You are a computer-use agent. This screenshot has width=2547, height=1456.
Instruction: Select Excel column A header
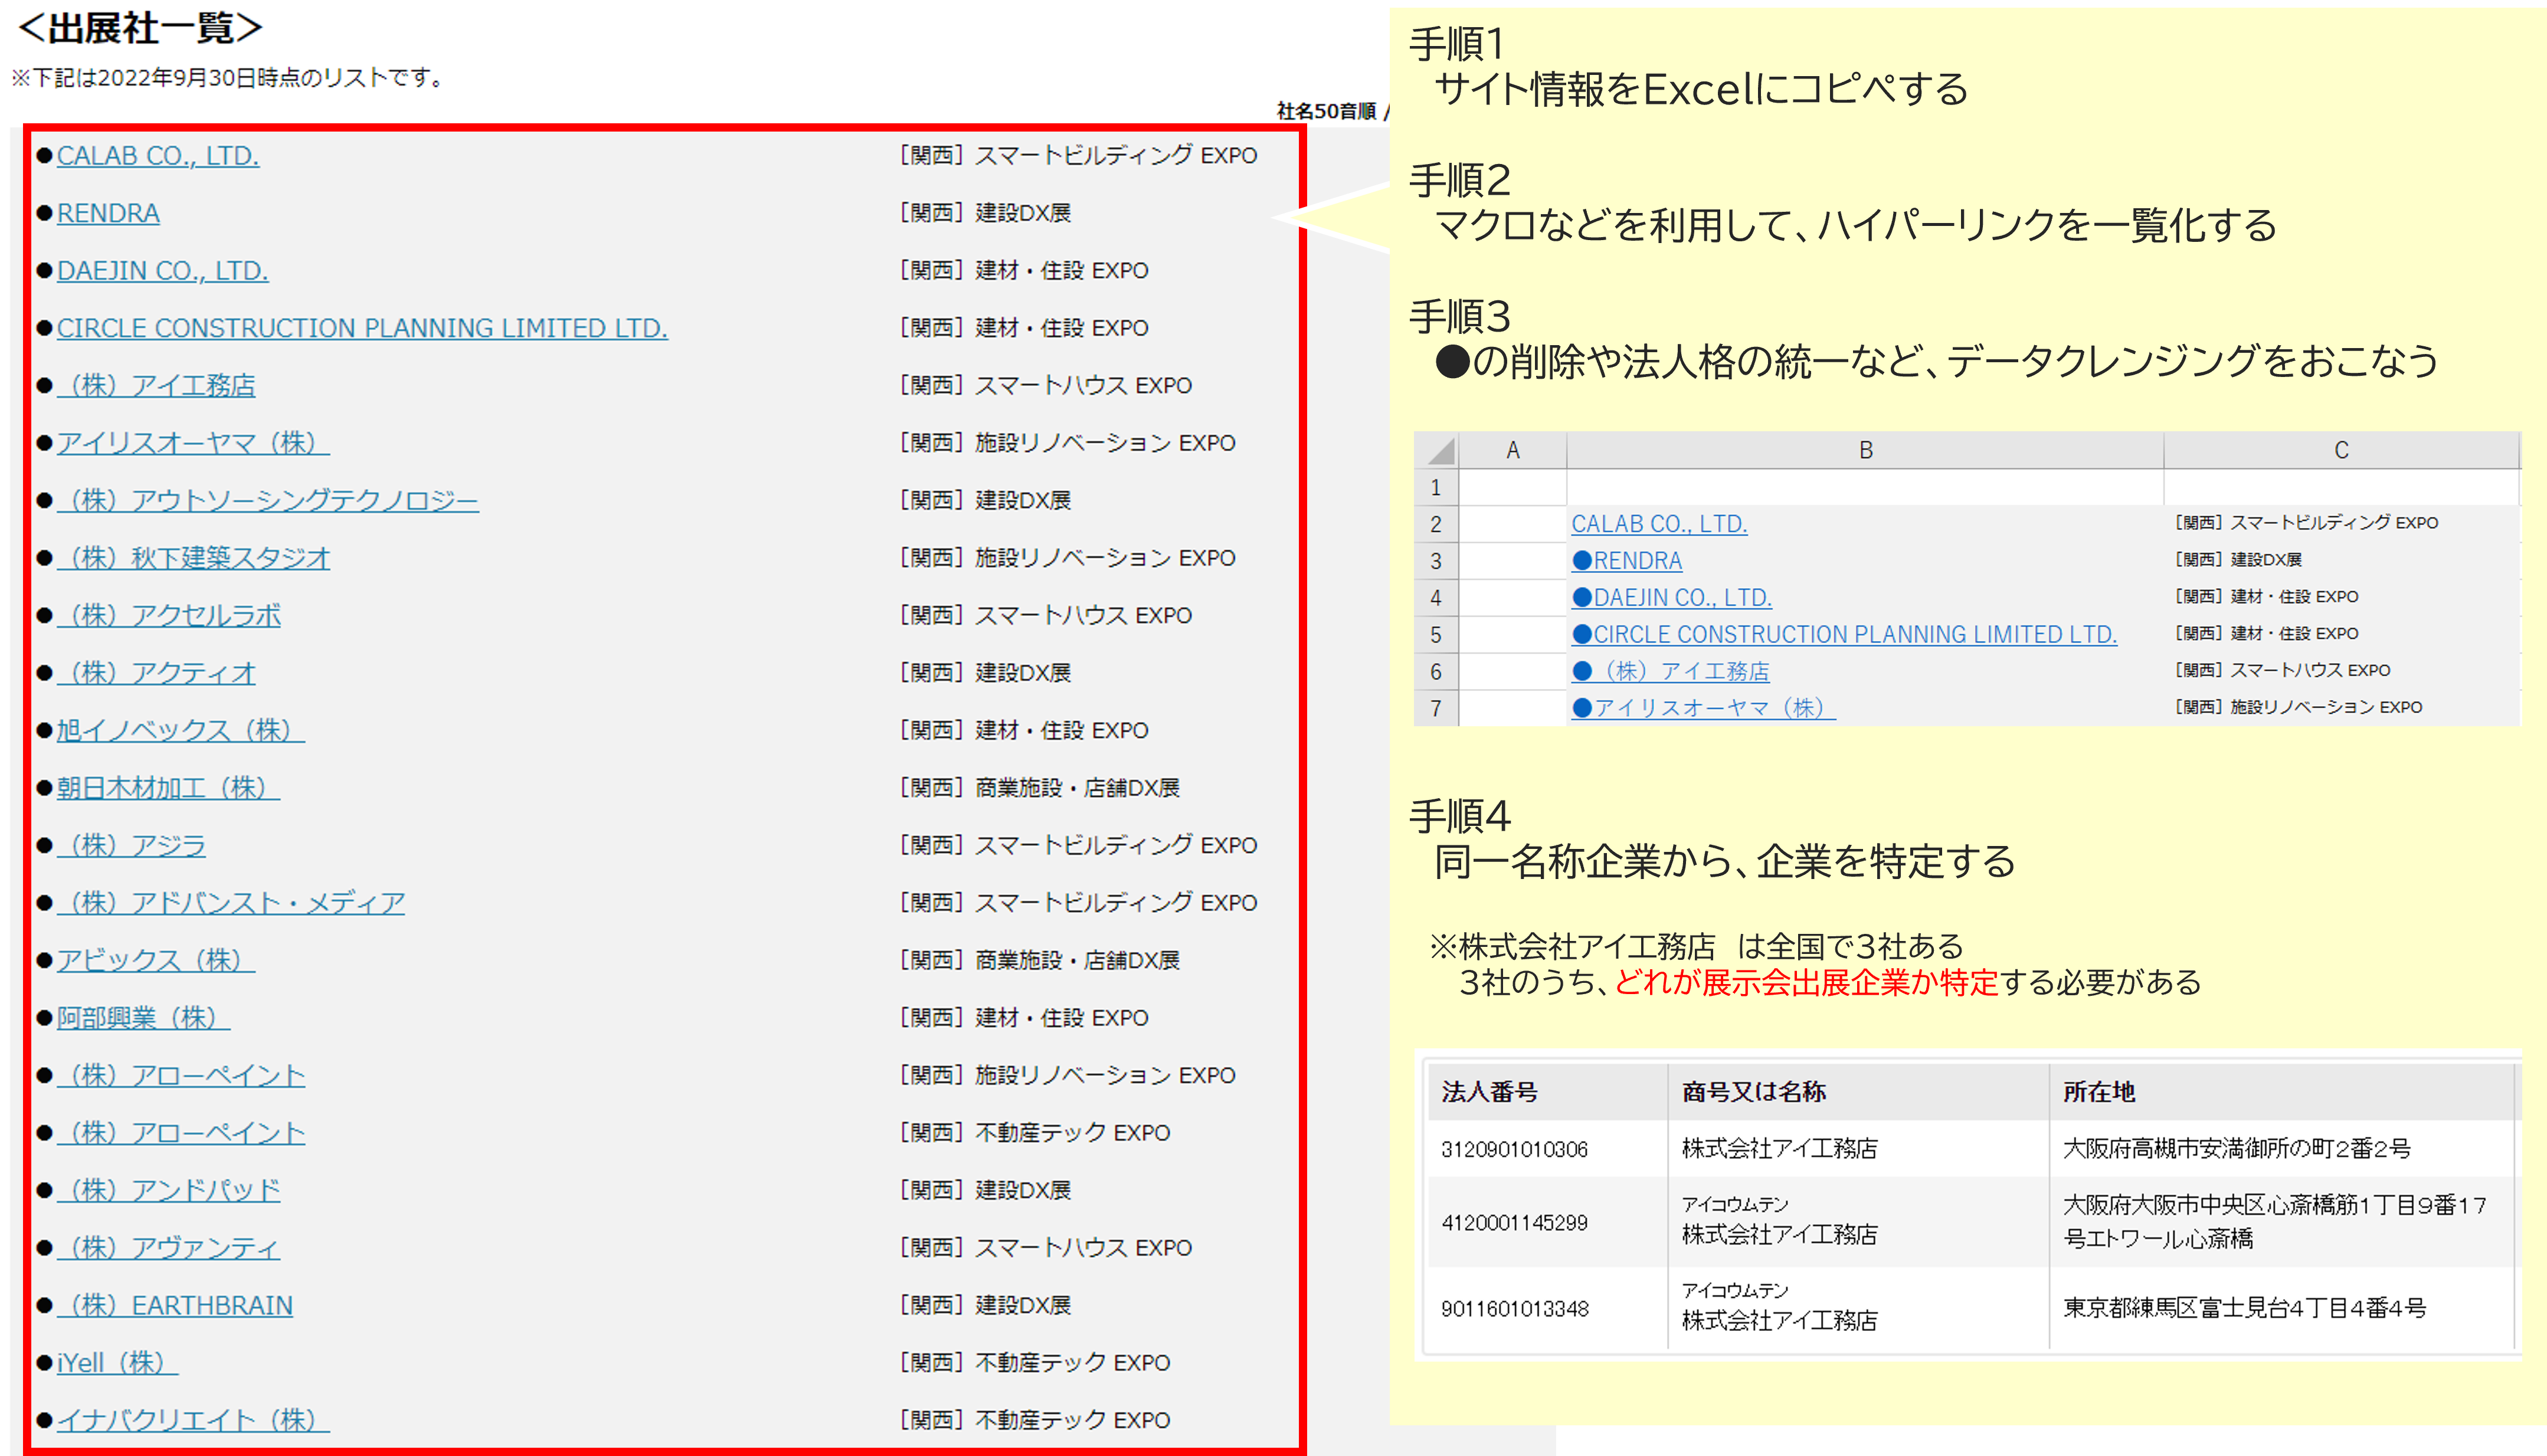[x=1513, y=450]
